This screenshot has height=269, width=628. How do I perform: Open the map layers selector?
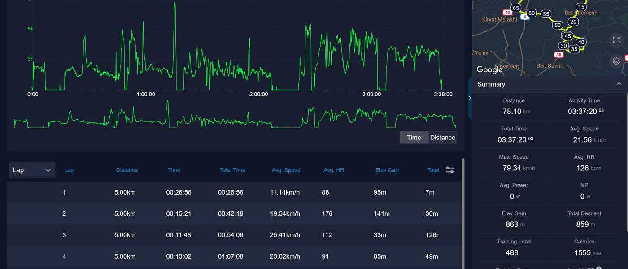point(616,61)
